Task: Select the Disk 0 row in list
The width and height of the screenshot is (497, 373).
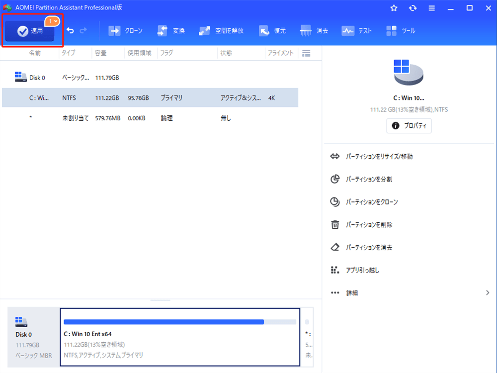Action: [150, 78]
